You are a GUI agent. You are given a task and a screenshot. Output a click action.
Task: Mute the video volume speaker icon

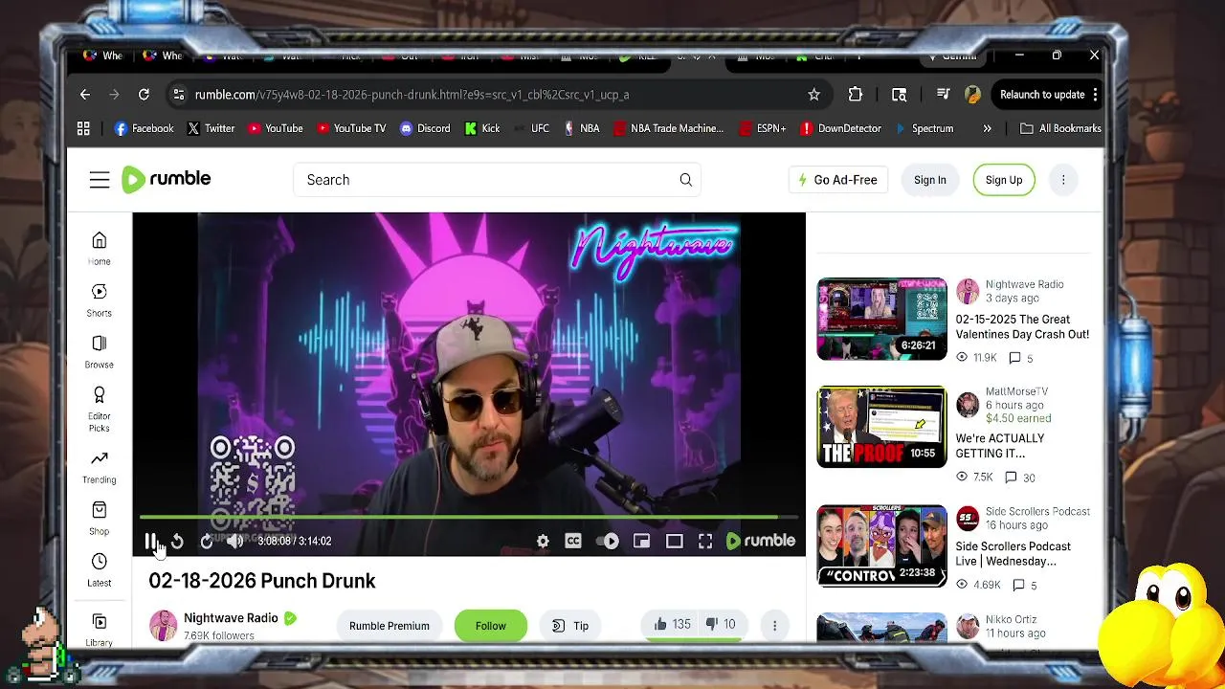pyautogui.click(x=235, y=542)
